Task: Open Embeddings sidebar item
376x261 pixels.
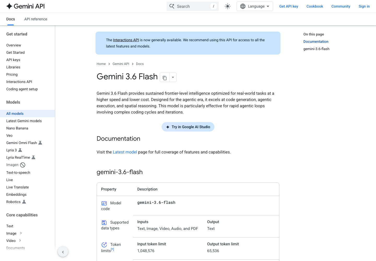Action: [x=16, y=194]
